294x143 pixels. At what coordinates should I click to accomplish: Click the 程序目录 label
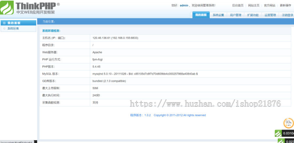[49, 45]
